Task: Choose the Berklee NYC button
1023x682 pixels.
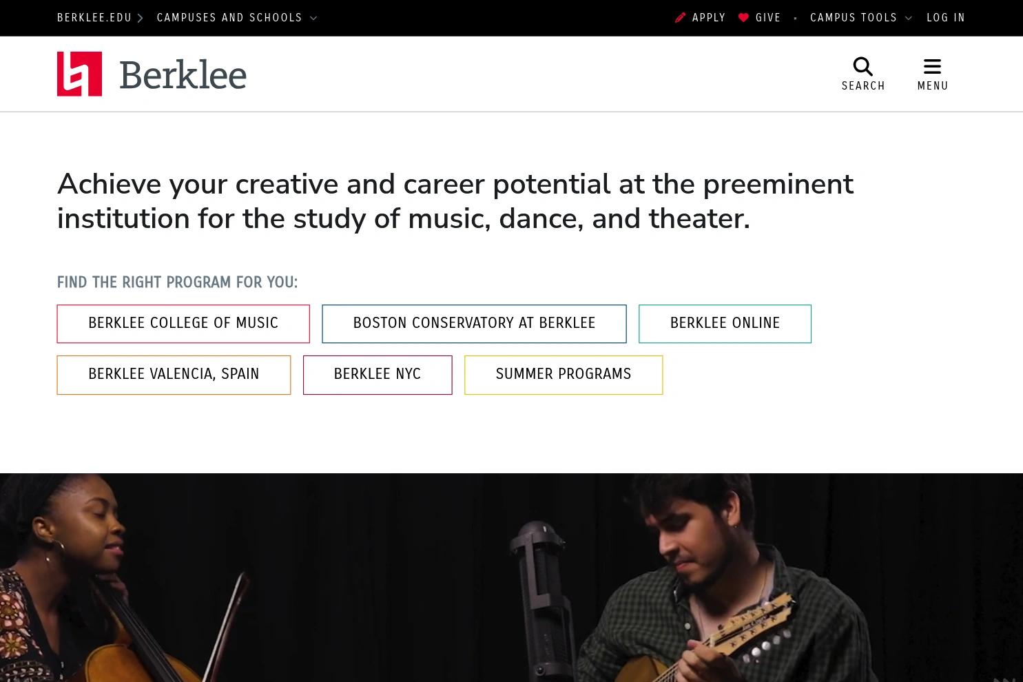Action: (378, 375)
